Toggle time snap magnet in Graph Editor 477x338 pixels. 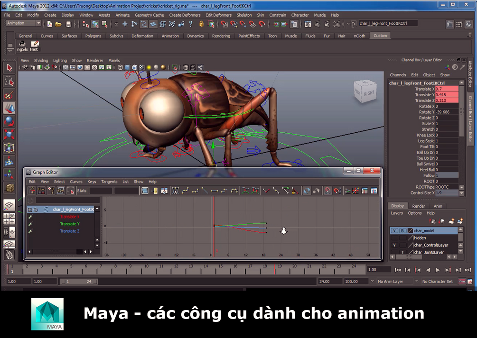tap(327, 191)
